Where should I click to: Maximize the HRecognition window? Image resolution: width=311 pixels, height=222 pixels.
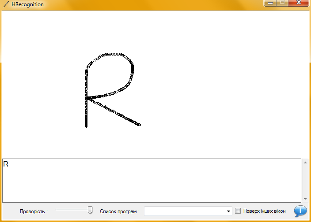click(x=281, y=3)
